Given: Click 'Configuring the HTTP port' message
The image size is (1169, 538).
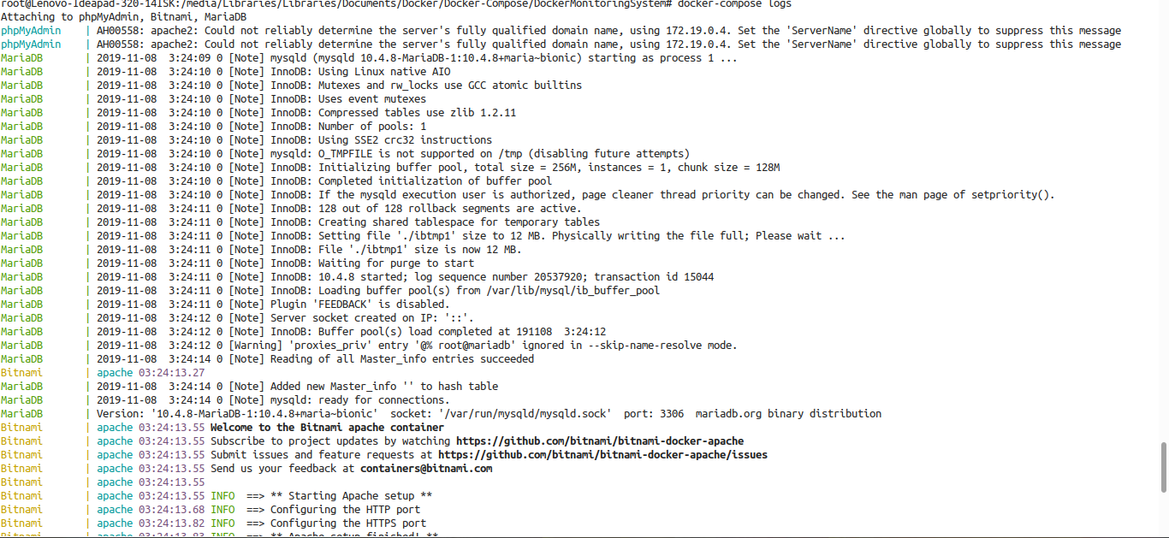Looking at the screenshot, I should 345,510.
